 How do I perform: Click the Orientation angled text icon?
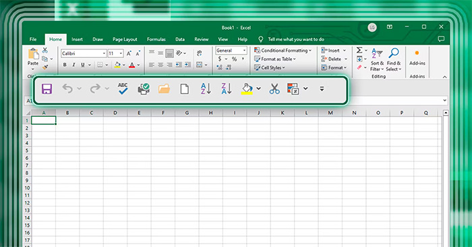click(x=179, y=53)
